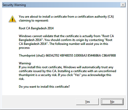
Task: Click the yellow warning triangle icon
Action: (12, 19)
